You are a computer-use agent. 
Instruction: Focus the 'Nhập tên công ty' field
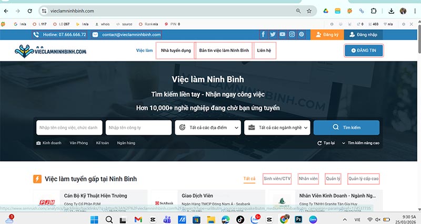[x=138, y=127]
